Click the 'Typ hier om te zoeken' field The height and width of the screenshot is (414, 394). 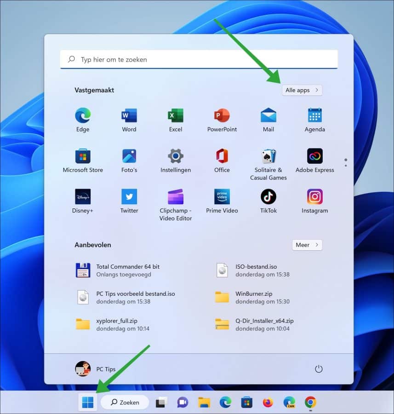pyautogui.click(x=199, y=59)
